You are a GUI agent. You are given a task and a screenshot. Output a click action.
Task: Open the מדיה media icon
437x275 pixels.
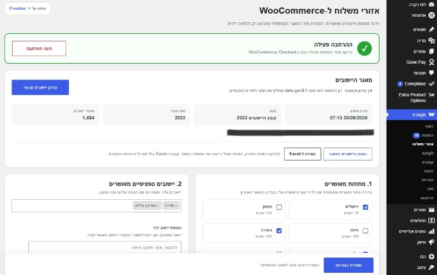click(432, 40)
